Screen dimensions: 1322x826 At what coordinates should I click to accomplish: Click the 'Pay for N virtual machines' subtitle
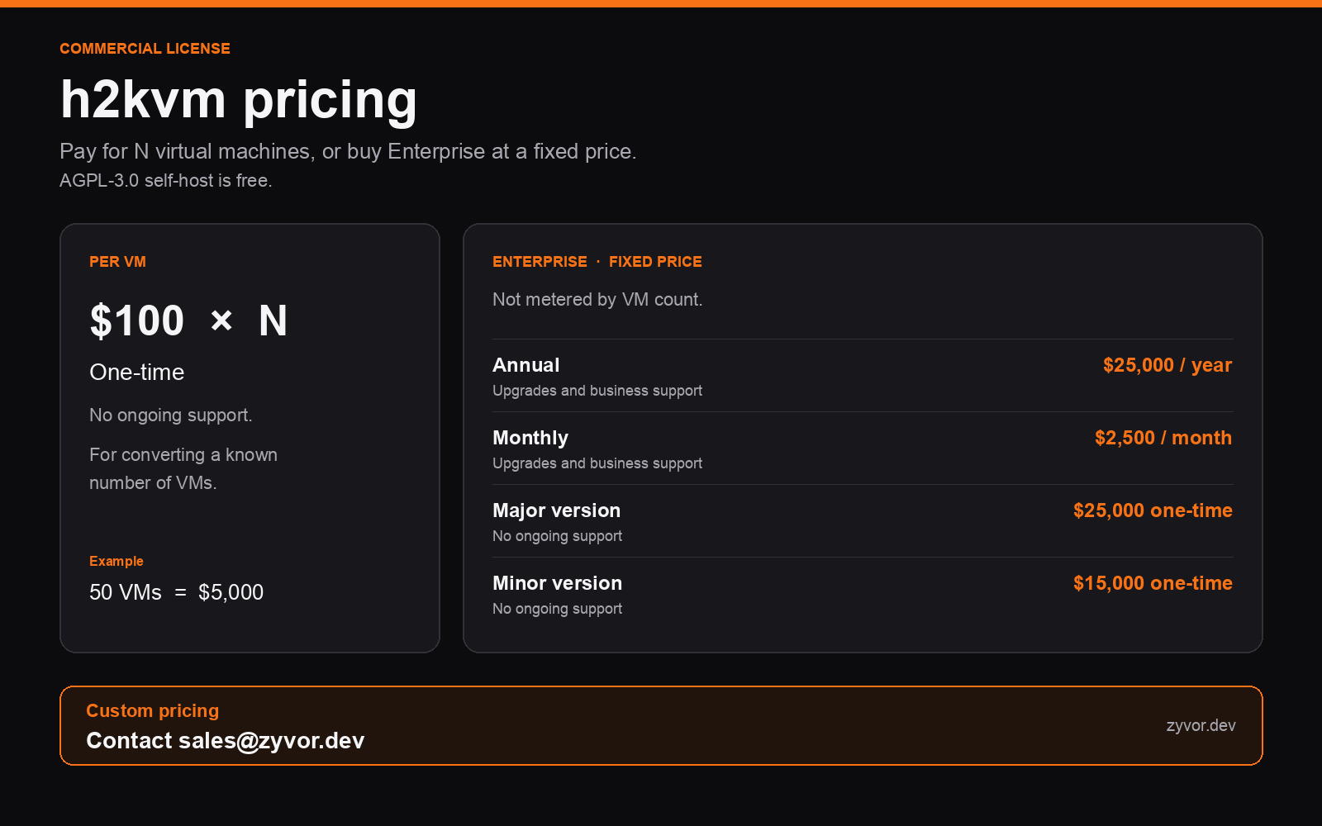(348, 151)
